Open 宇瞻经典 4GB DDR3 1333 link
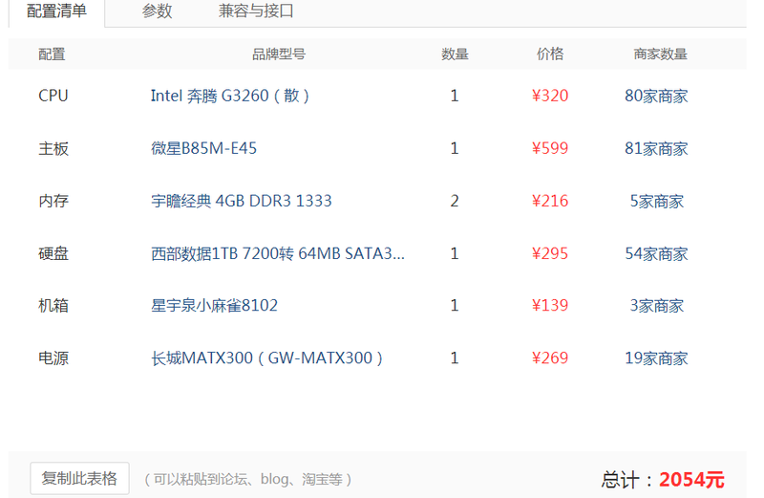Screen dimensions: 764x498 click(x=242, y=201)
